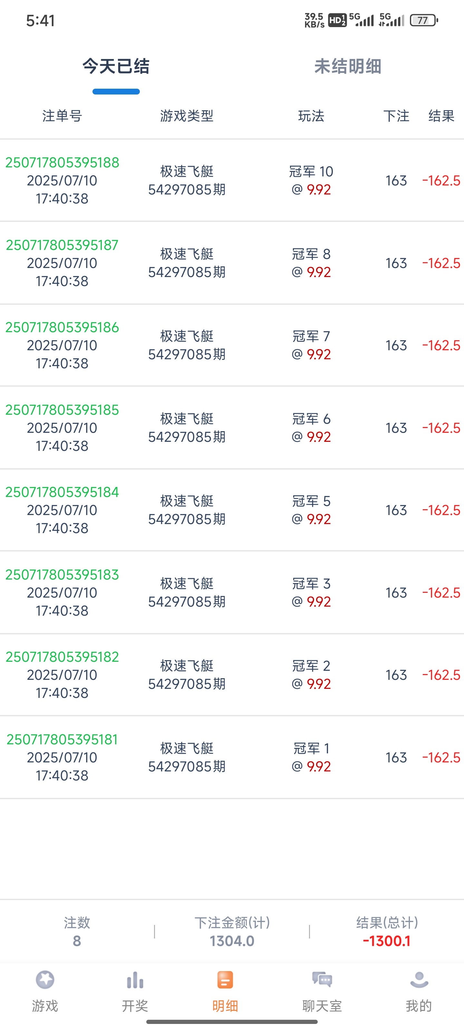Open the 聊天室 (Chat room) bubble icon
Viewport: 464px width, 1032px height.
pos(322,980)
